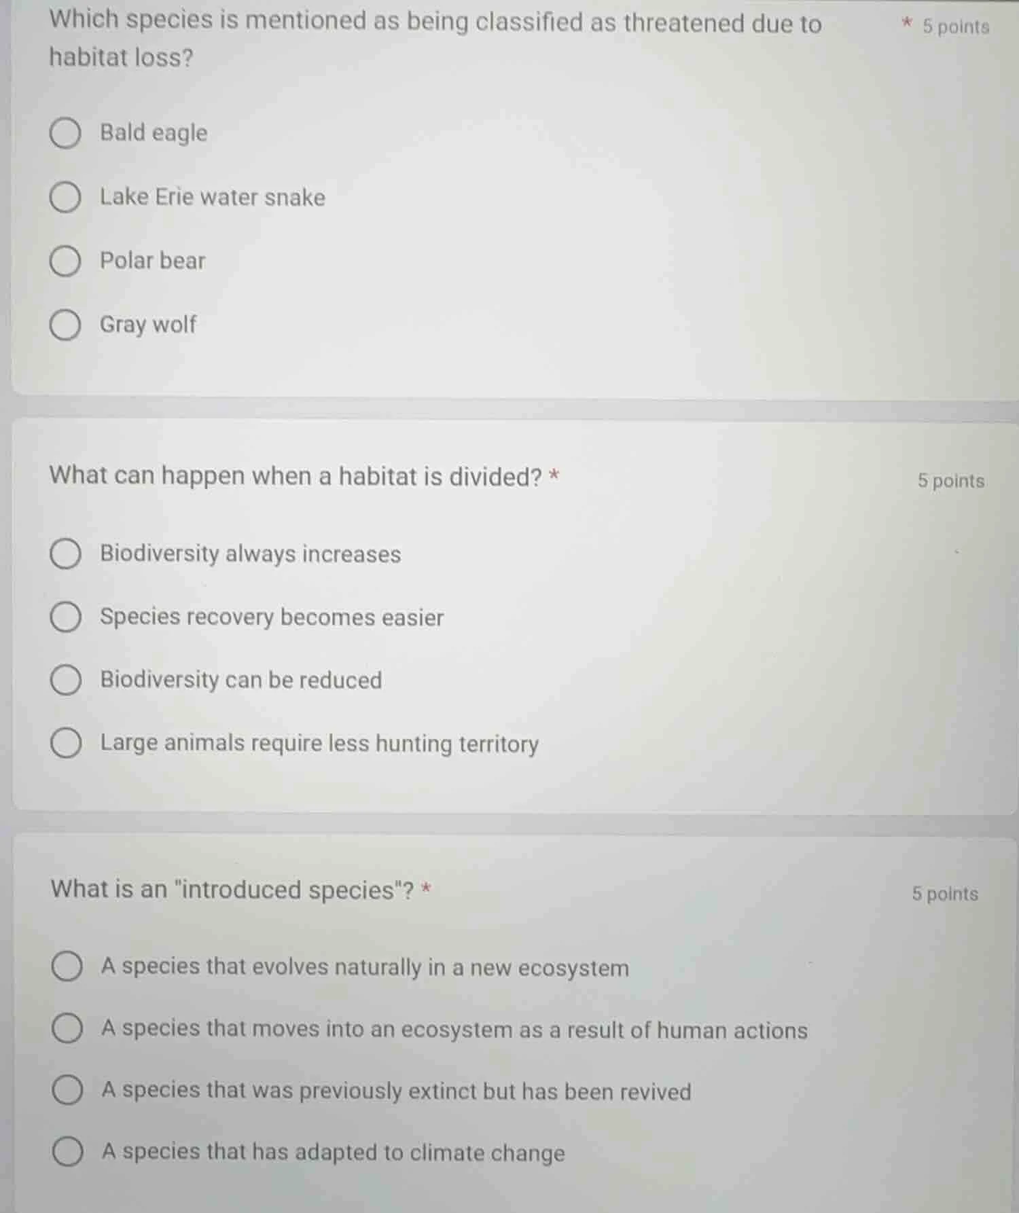This screenshot has height=1213, width=1019.
Task: Choose Species recovery becomes easier
Action: [x=66, y=617]
